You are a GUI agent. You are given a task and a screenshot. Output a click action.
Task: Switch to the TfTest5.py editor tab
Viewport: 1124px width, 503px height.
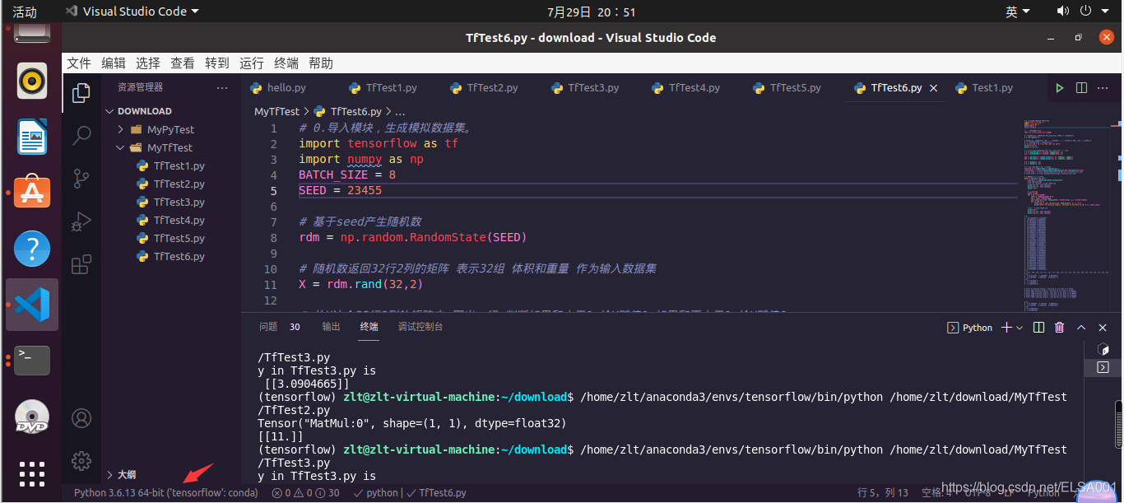coord(796,88)
